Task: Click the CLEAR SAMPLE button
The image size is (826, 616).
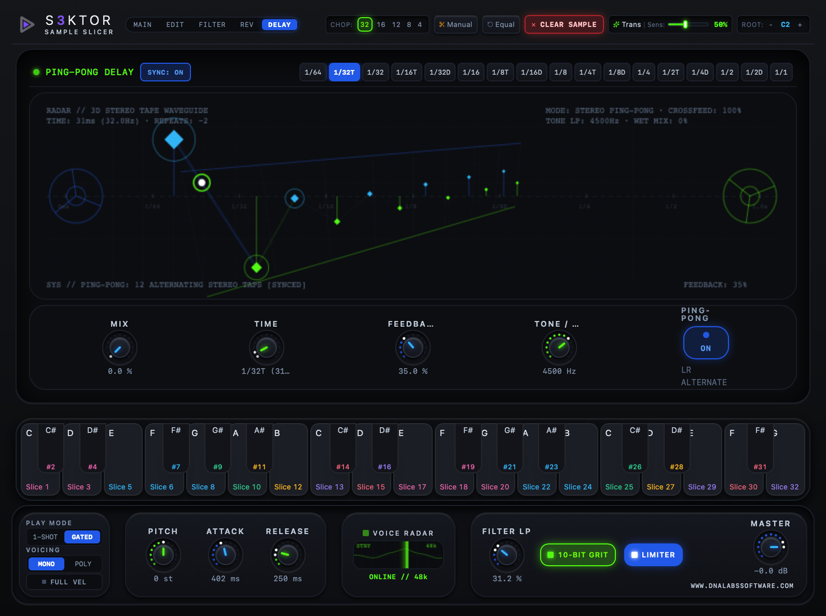Action: [564, 24]
